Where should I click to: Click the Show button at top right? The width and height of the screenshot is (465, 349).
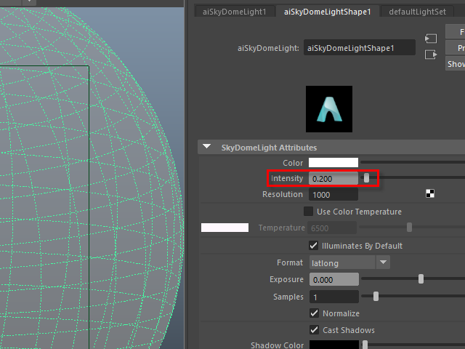click(456, 64)
